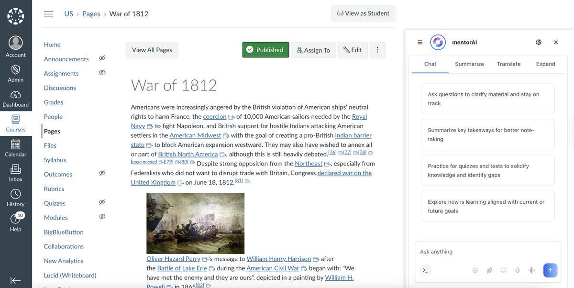Viewport: 574px width, 288px height.
Task: Open Collaborations in course navigation
Action: pos(64,246)
